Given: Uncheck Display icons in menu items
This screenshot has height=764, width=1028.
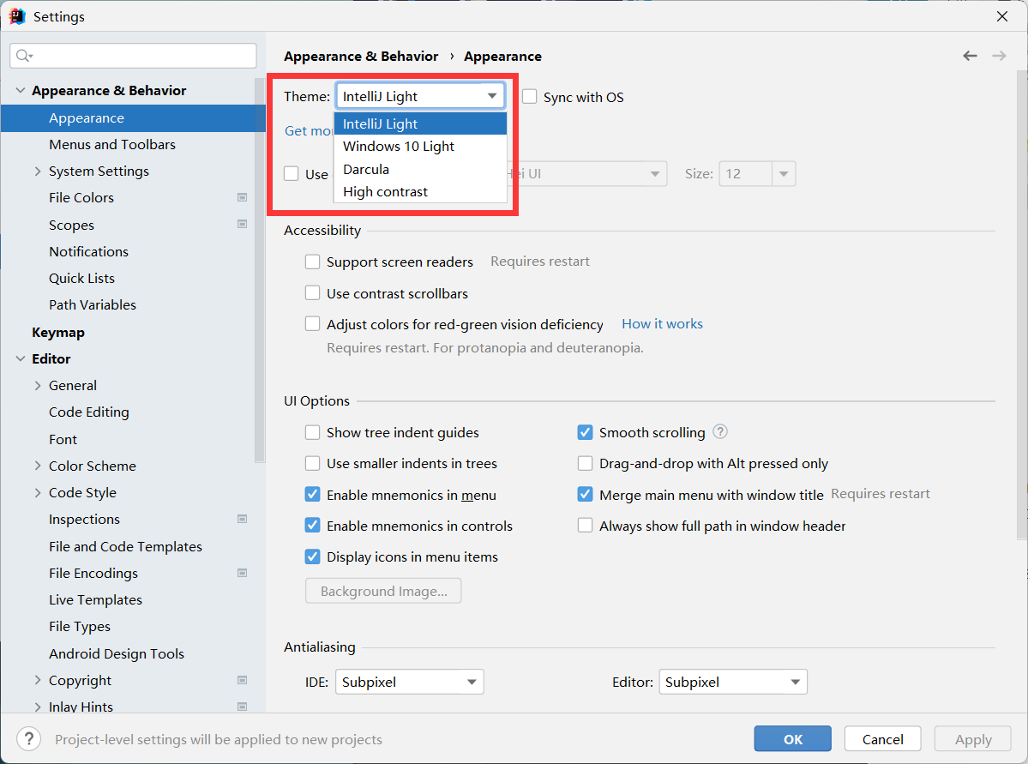Looking at the screenshot, I should (x=313, y=556).
